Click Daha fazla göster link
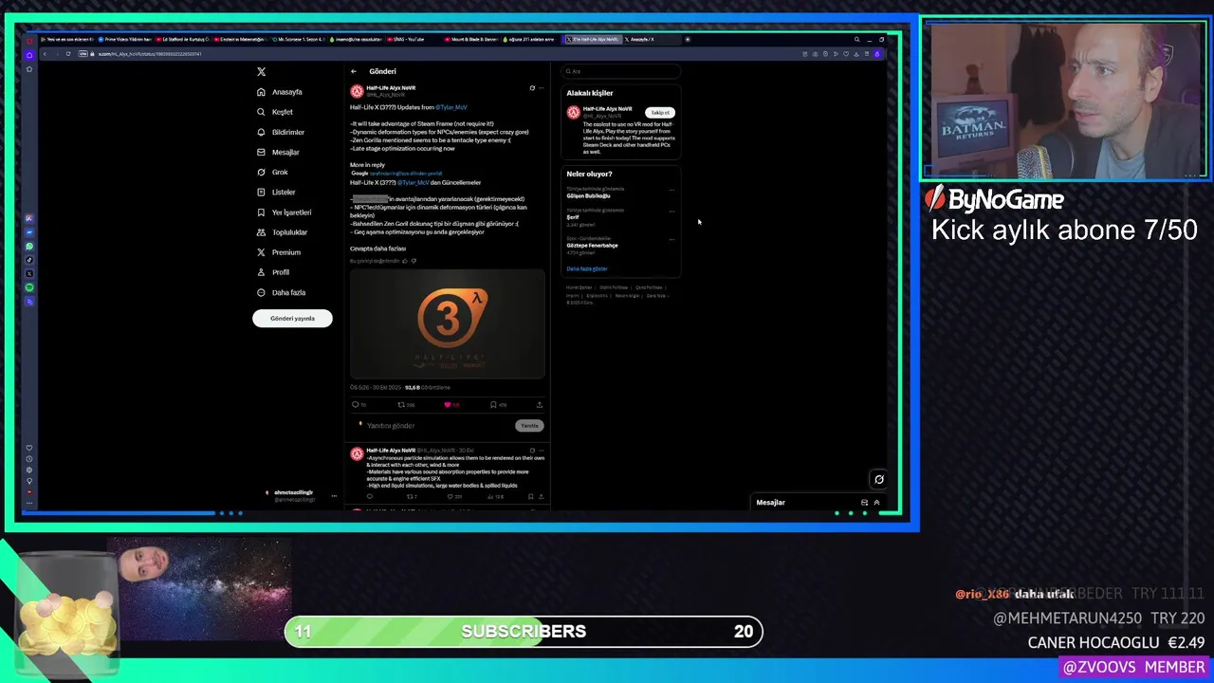 (587, 269)
